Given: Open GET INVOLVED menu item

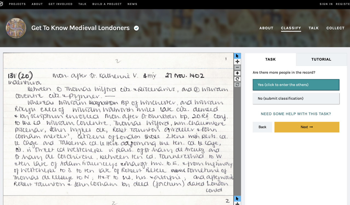Looking at the screenshot, I should pyautogui.click(x=60, y=4).
